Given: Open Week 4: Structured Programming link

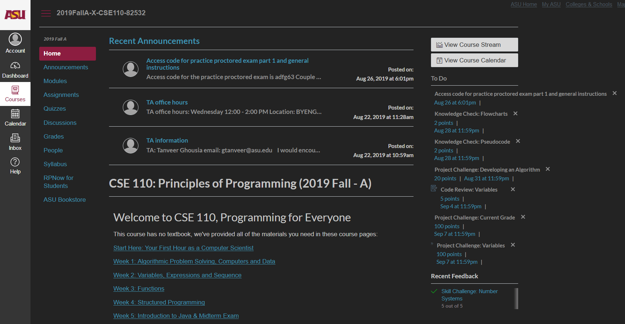Looking at the screenshot, I should click(159, 303).
